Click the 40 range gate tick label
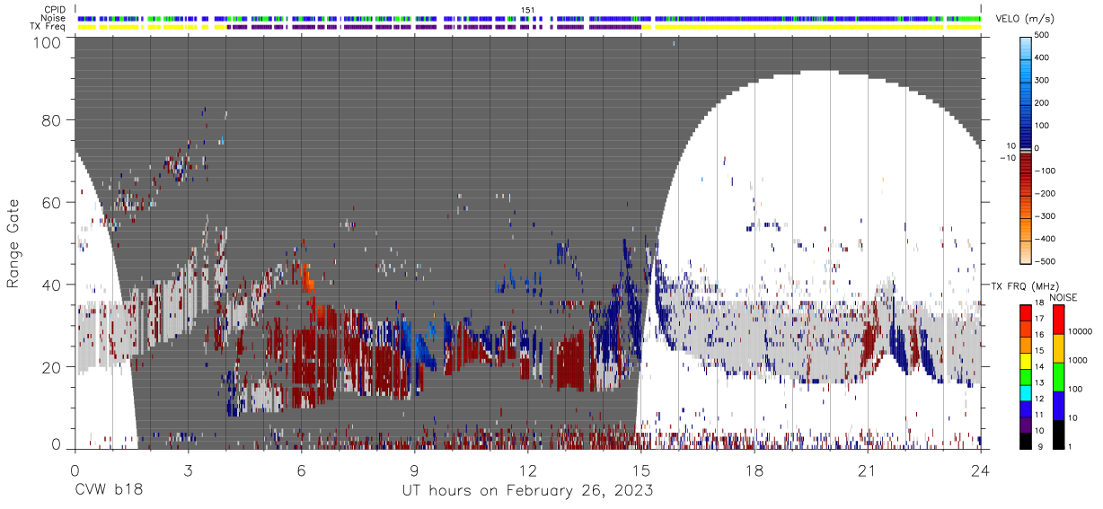The height and width of the screenshot is (509, 1103). click(x=53, y=285)
